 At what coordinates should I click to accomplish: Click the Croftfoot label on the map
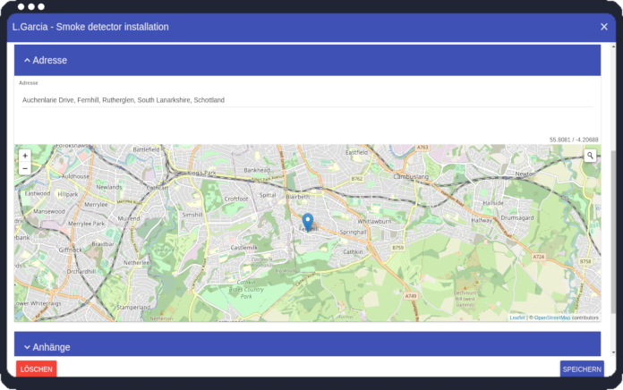236,199
